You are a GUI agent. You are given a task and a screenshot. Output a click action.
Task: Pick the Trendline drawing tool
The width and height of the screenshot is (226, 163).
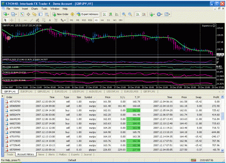(31, 20)
